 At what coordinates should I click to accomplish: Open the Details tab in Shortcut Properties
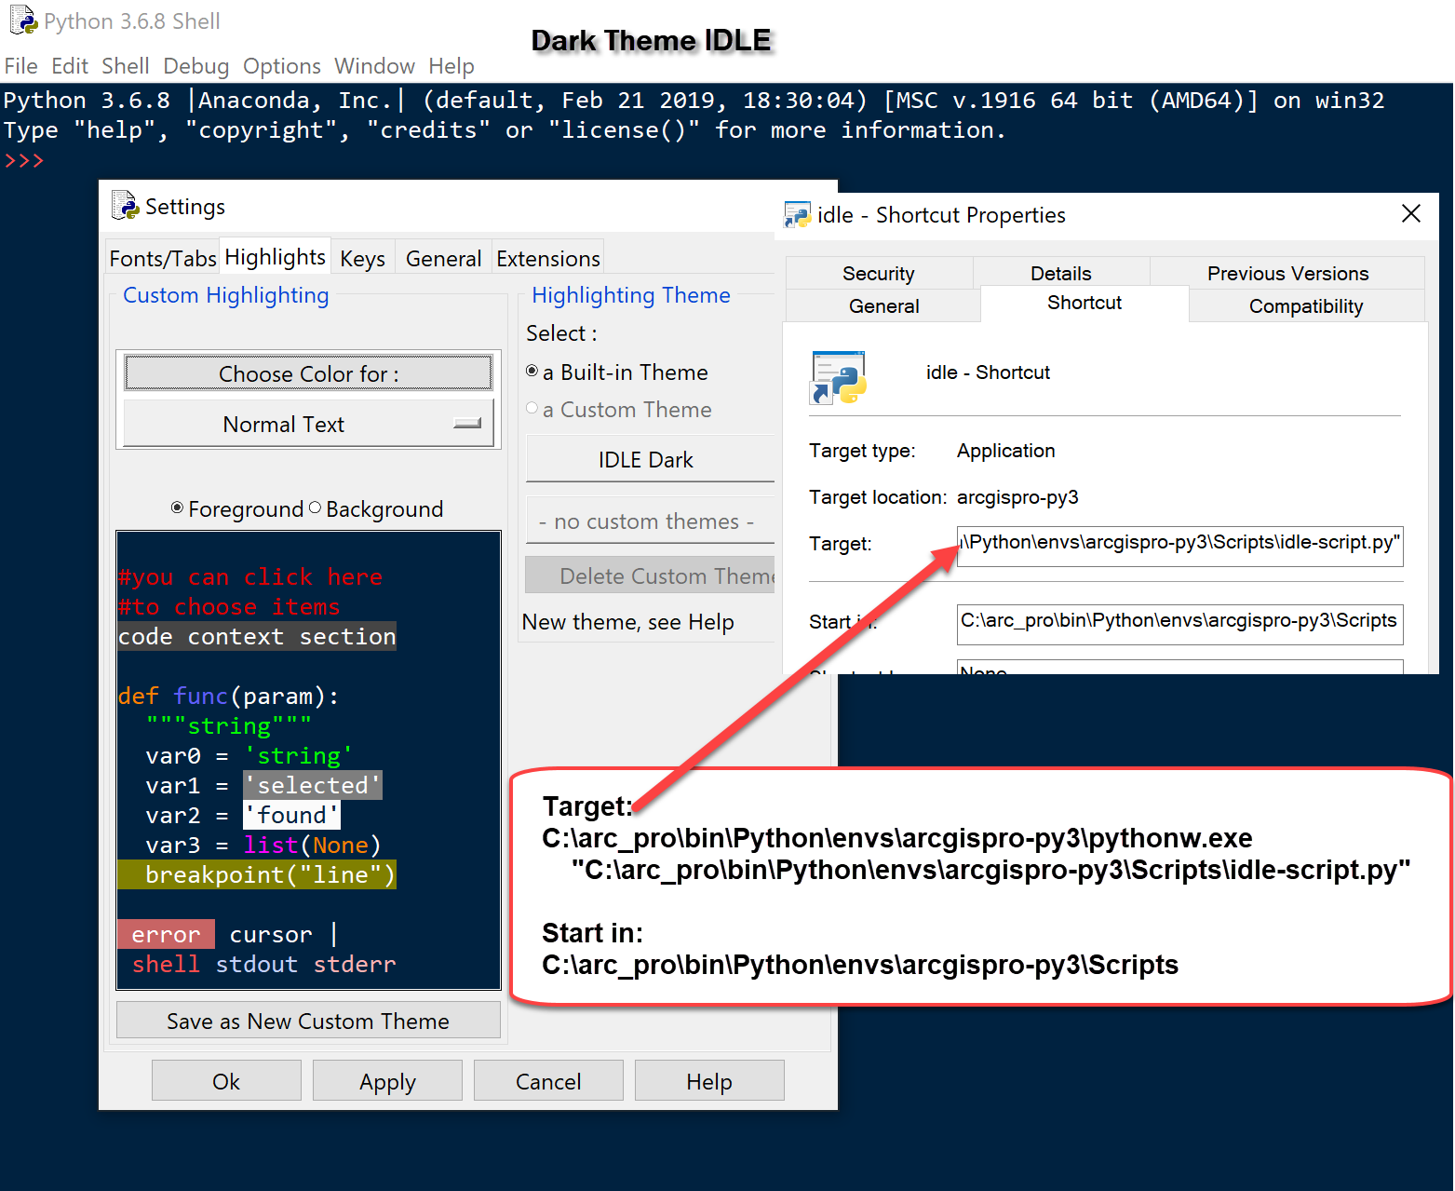click(1061, 273)
